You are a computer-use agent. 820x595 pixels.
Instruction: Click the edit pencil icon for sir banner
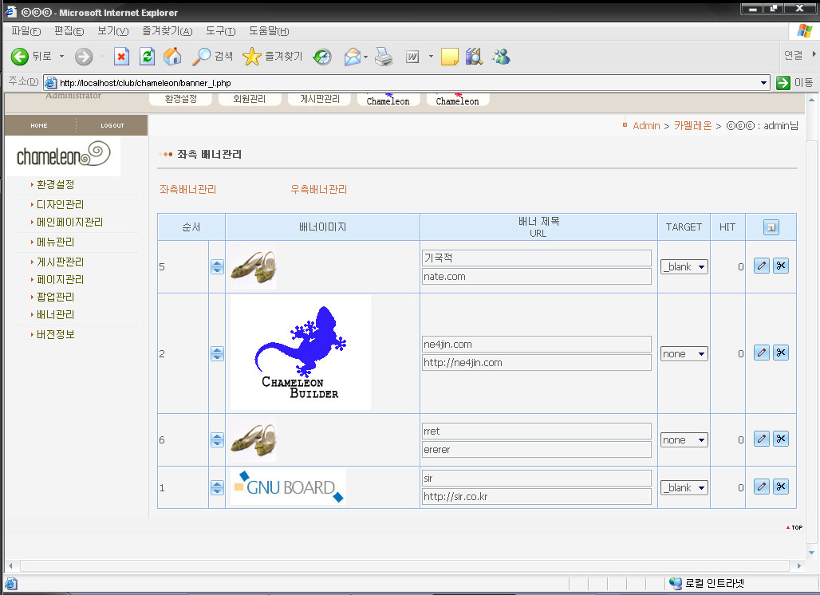(x=762, y=487)
